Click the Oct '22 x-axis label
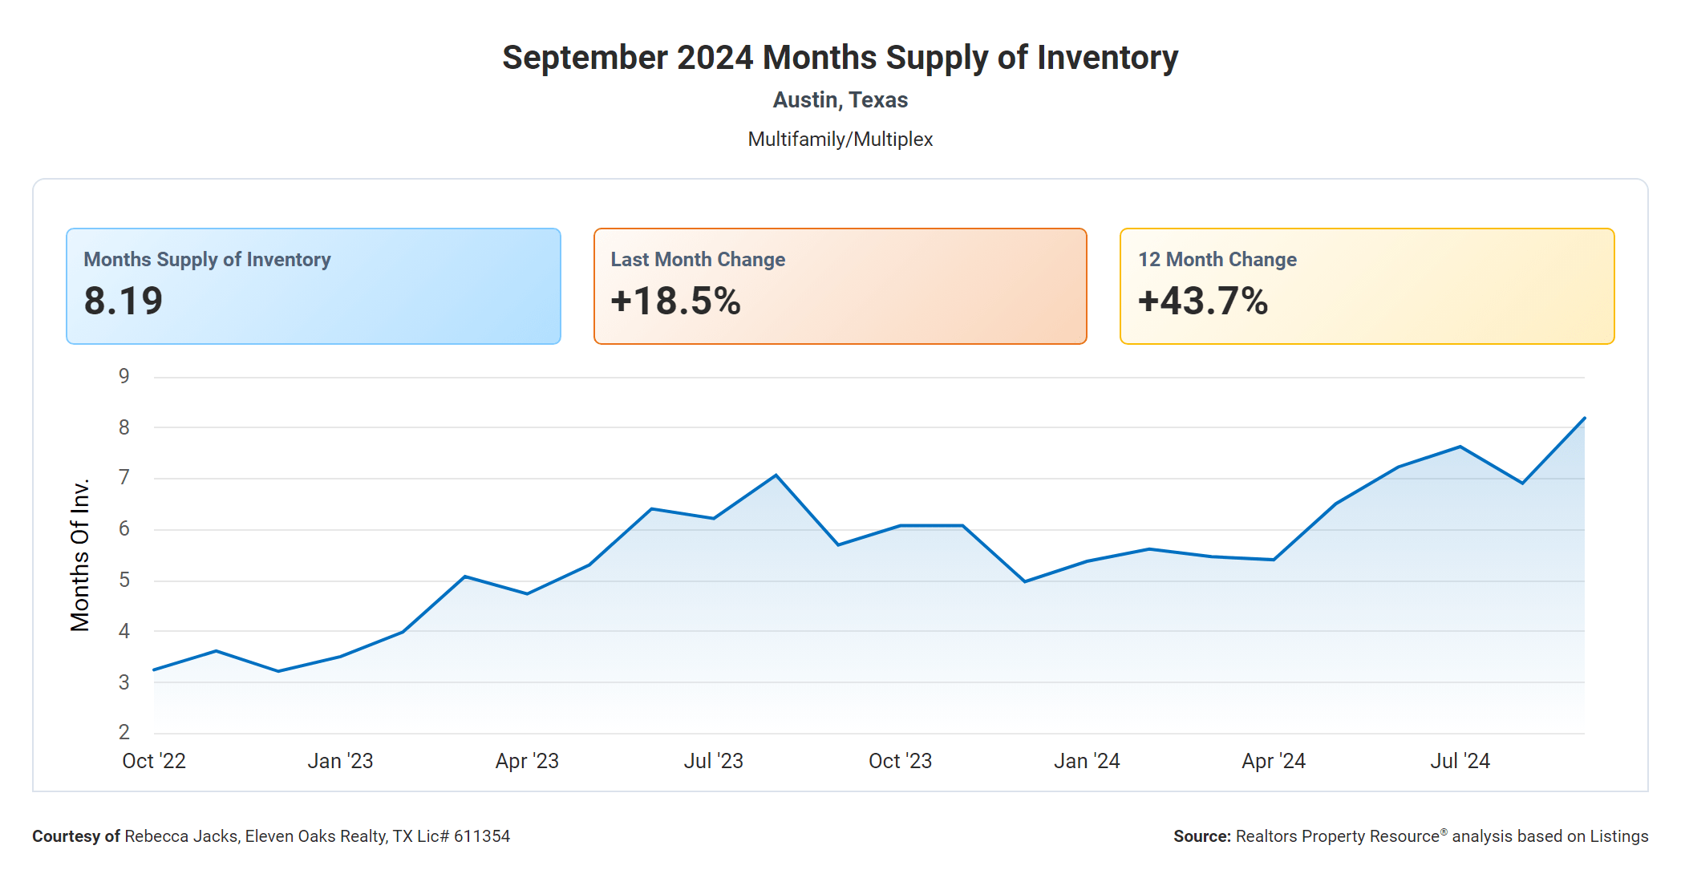The width and height of the screenshot is (1681, 882). tap(154, 761)
